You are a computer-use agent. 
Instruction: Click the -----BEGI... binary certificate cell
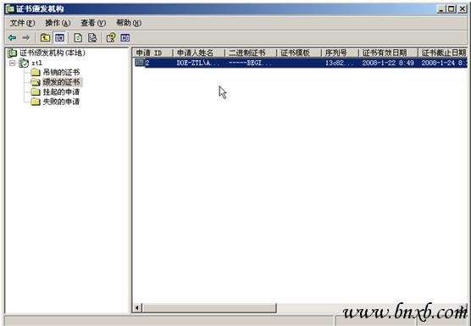(250, 63)
